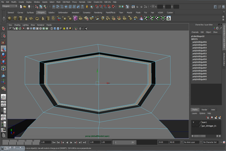Open the UV texture editor shelf icon

coord(169,18)
